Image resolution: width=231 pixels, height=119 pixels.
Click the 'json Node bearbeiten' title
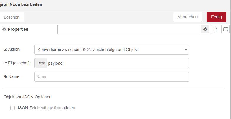pyautogui.click(x=21, y=5)
